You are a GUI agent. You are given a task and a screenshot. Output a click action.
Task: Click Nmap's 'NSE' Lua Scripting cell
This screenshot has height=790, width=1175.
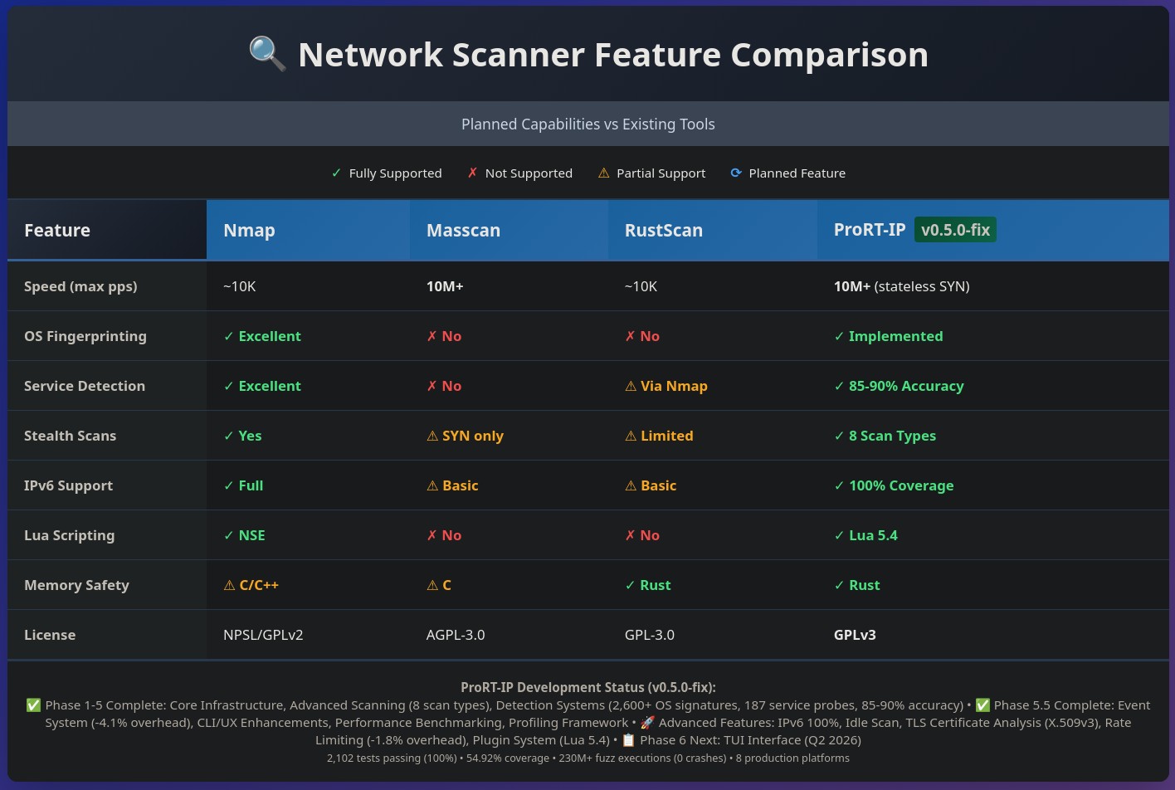tap(244, 535)
